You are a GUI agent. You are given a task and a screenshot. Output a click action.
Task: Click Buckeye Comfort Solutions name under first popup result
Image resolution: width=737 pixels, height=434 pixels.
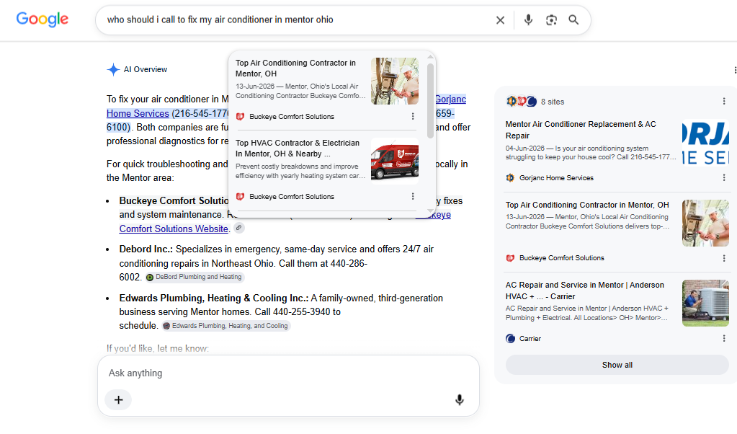tap(292, 117)
